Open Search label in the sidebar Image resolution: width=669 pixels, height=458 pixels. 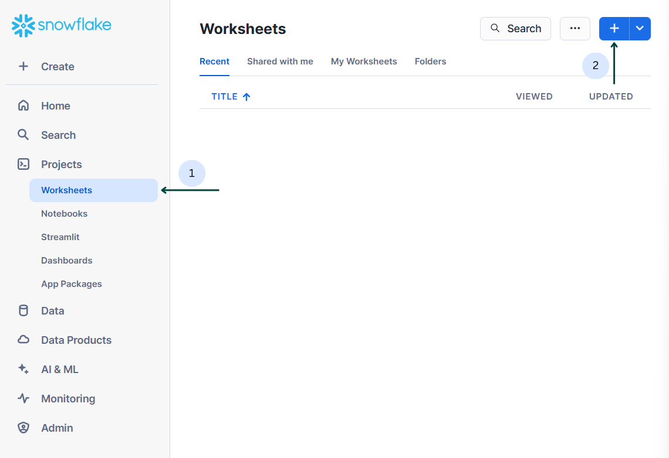coord(59,135)
